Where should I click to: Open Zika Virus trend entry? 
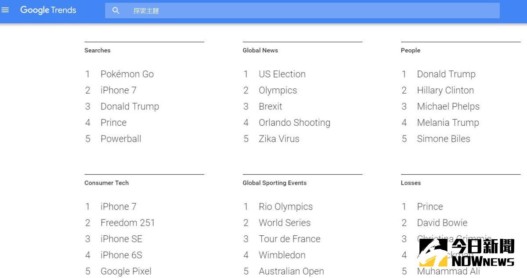[279, 139]
